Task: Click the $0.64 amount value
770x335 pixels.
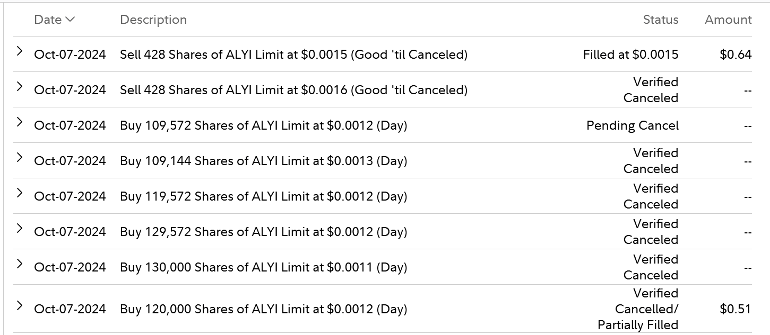Action: (736, 55)
